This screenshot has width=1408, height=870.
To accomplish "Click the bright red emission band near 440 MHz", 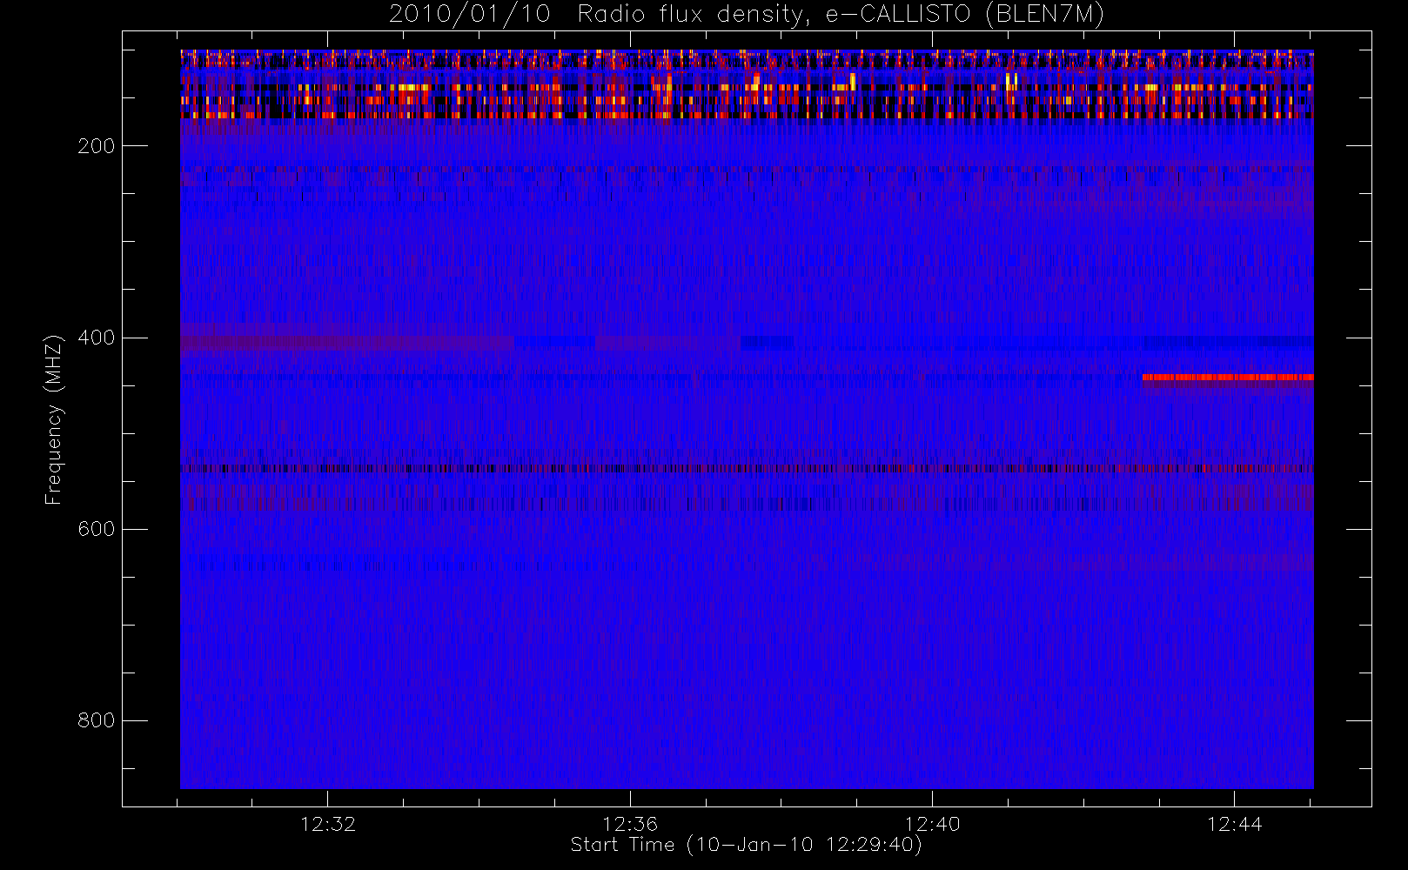I will point(1228,378).
